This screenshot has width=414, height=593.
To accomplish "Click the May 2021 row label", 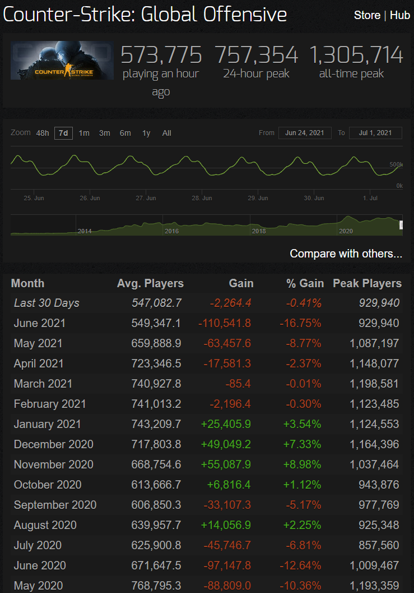I will tap(38, 343).
